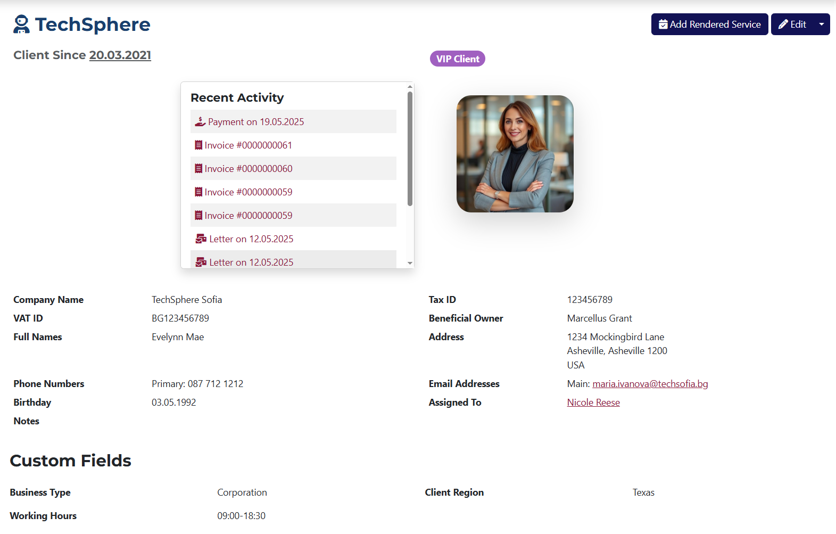The height and width of the screenshot is (534, 836).
Task: Select VAT ID value BG123456789
Action: [x=180, y=318]
